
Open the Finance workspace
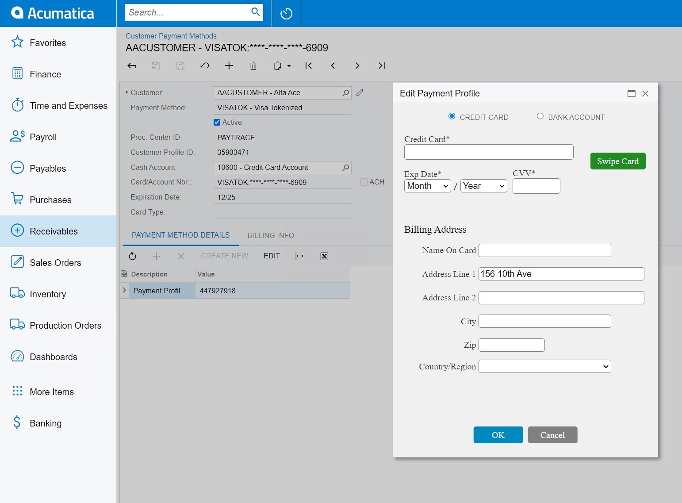pyautogui.click(x=58, y=74)
